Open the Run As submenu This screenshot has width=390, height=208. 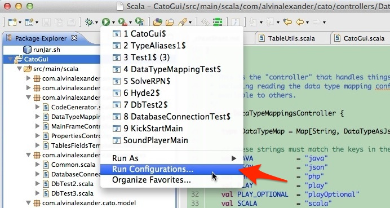point(172,158)
